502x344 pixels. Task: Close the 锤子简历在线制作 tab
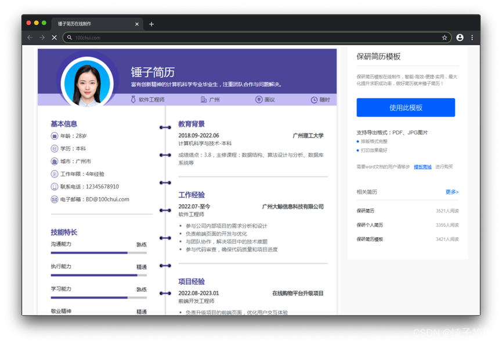[x=137, y=24]
